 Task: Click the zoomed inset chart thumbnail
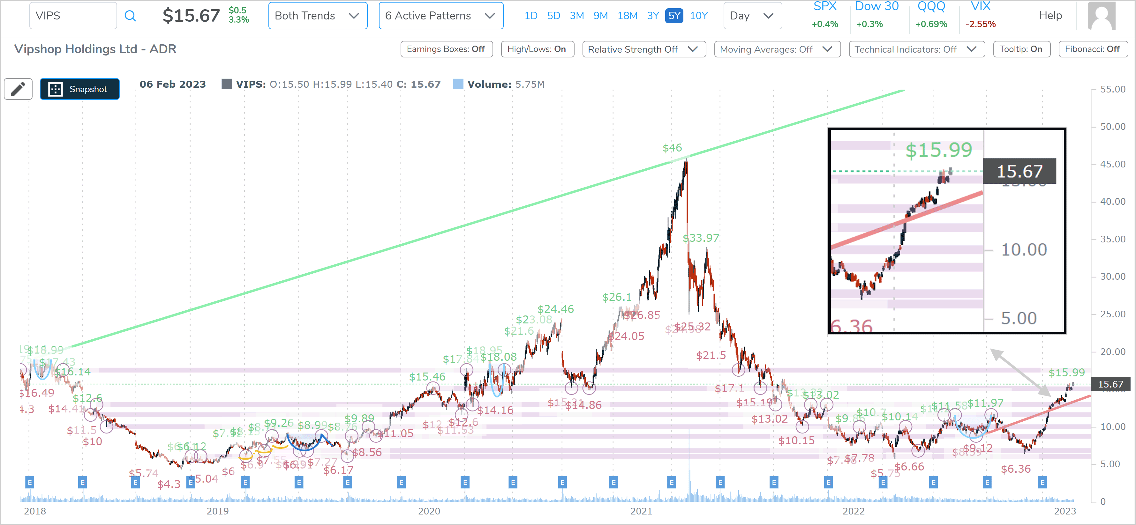[947, 231]
